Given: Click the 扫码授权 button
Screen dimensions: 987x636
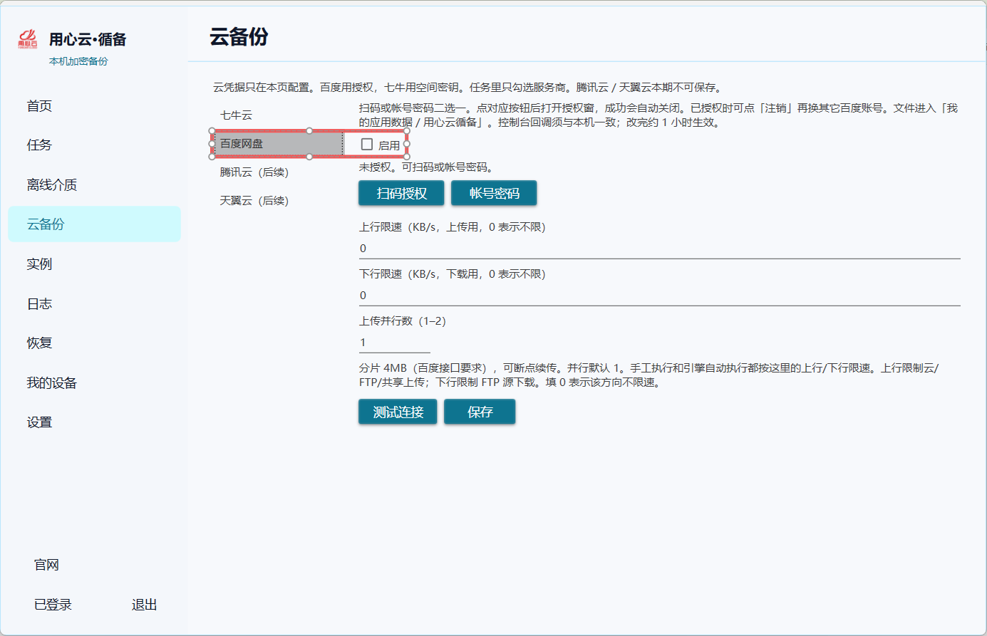Looking at the screenshot, I should (x=401, y=193).
